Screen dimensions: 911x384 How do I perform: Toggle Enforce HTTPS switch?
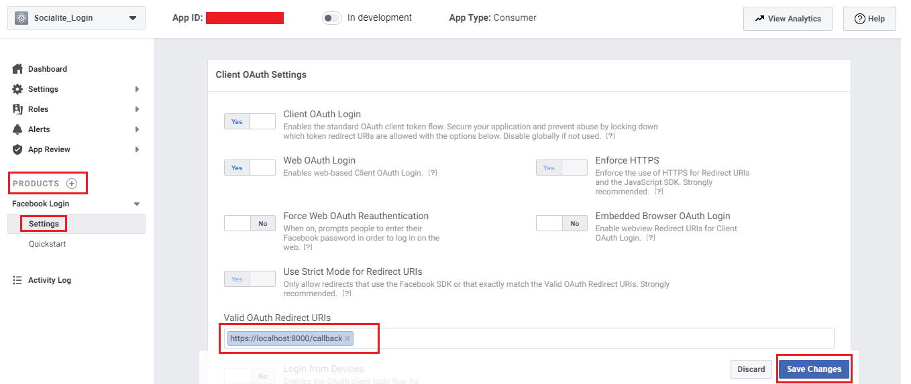561,168
